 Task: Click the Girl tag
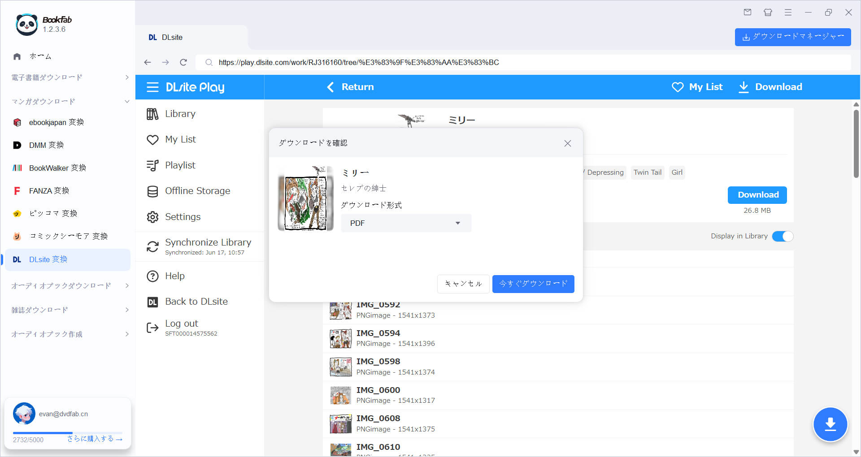(677, 172)
